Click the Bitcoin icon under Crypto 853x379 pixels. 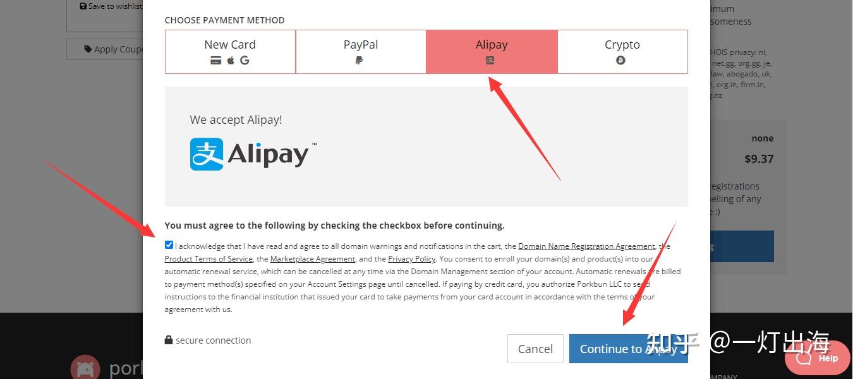(x=620, y=61)
